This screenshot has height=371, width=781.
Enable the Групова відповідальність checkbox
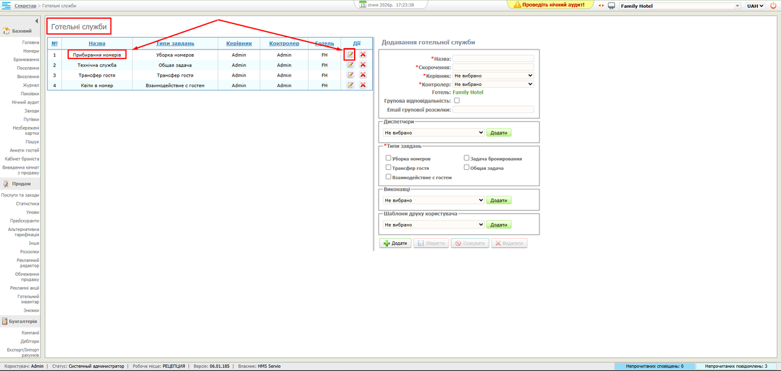[x=456, y=101]
